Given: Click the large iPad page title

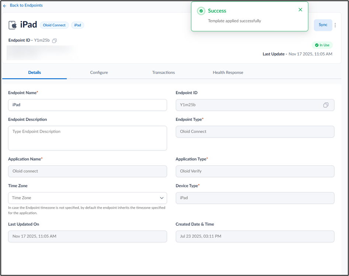Looking at the screenshot, I should pos(28,25).
